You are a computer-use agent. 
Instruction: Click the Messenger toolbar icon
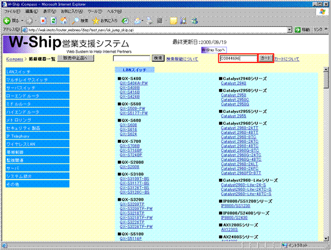[x=194, y=21]
